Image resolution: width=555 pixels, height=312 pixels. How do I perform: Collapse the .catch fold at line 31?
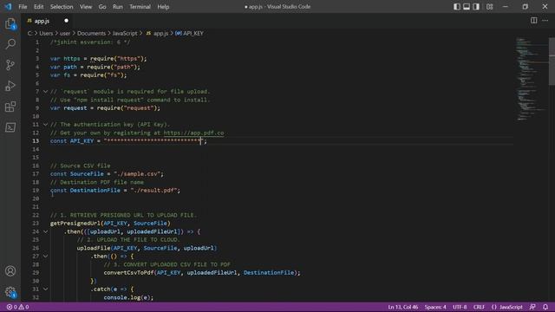(45, 289)
